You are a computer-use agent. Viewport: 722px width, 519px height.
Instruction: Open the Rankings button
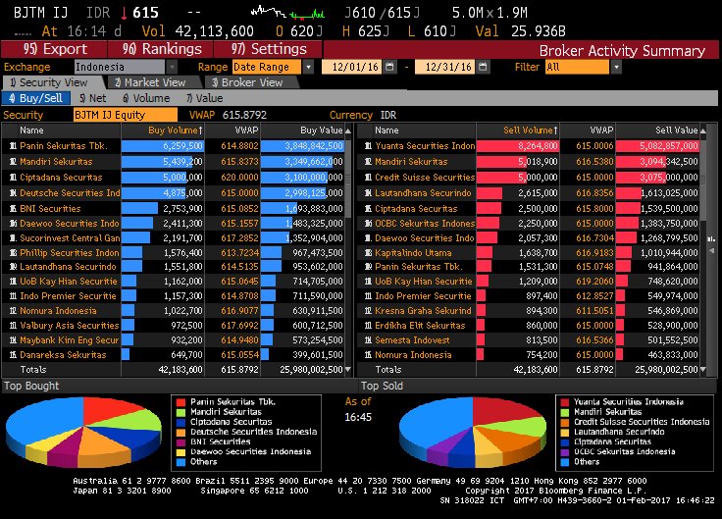coord(162,49)
